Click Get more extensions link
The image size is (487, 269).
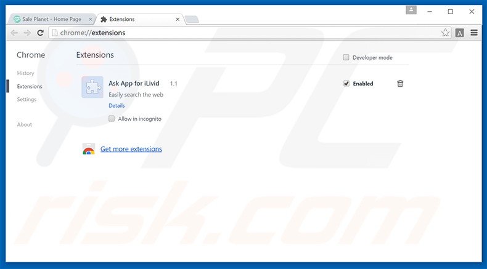[x=131, y=149]
